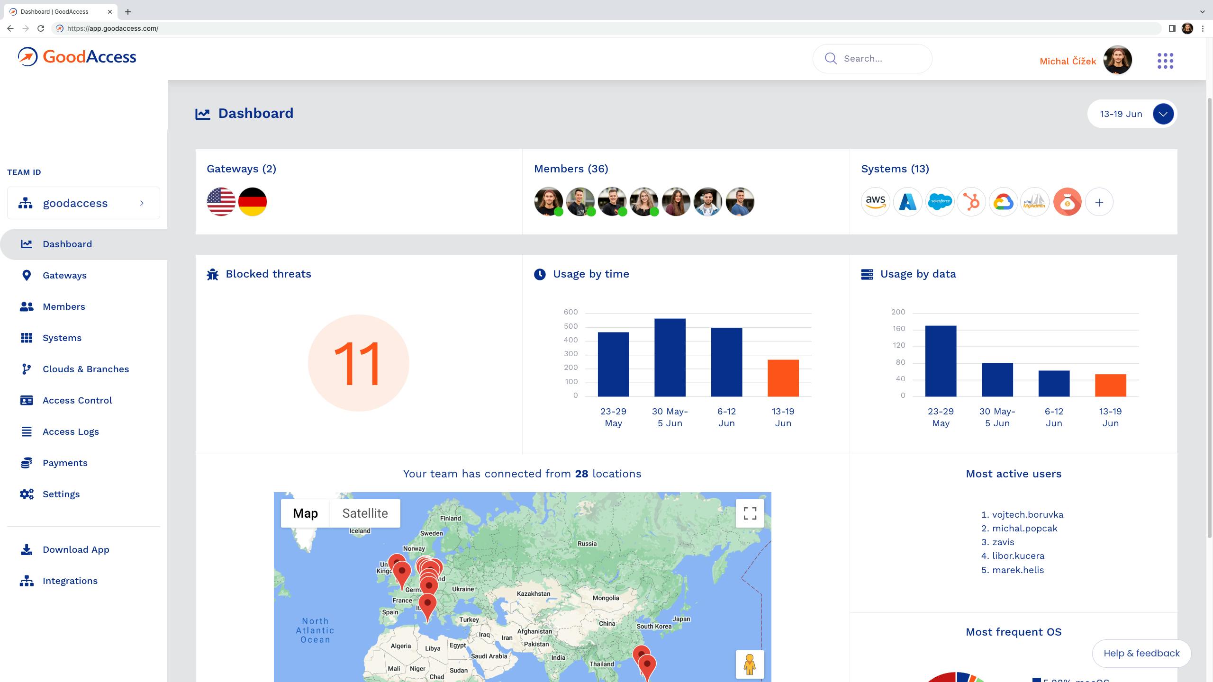
Task: Select the Map view type
Action: 305,513
